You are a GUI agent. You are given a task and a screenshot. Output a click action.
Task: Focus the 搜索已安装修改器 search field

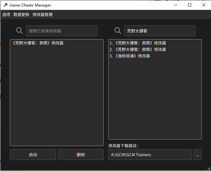pos(62,31)
